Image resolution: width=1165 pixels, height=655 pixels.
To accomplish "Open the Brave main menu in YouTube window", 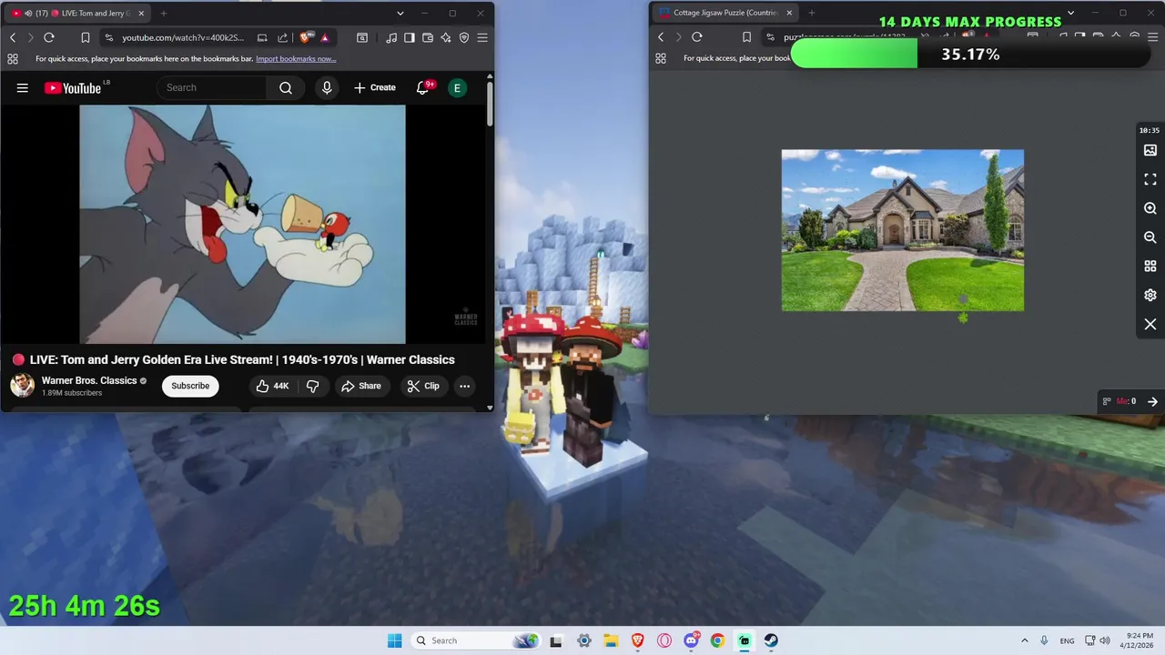I will 482,37.
